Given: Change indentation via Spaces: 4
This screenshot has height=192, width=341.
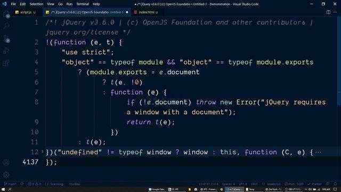Looking at the screenshot, I should pos(229,184).
